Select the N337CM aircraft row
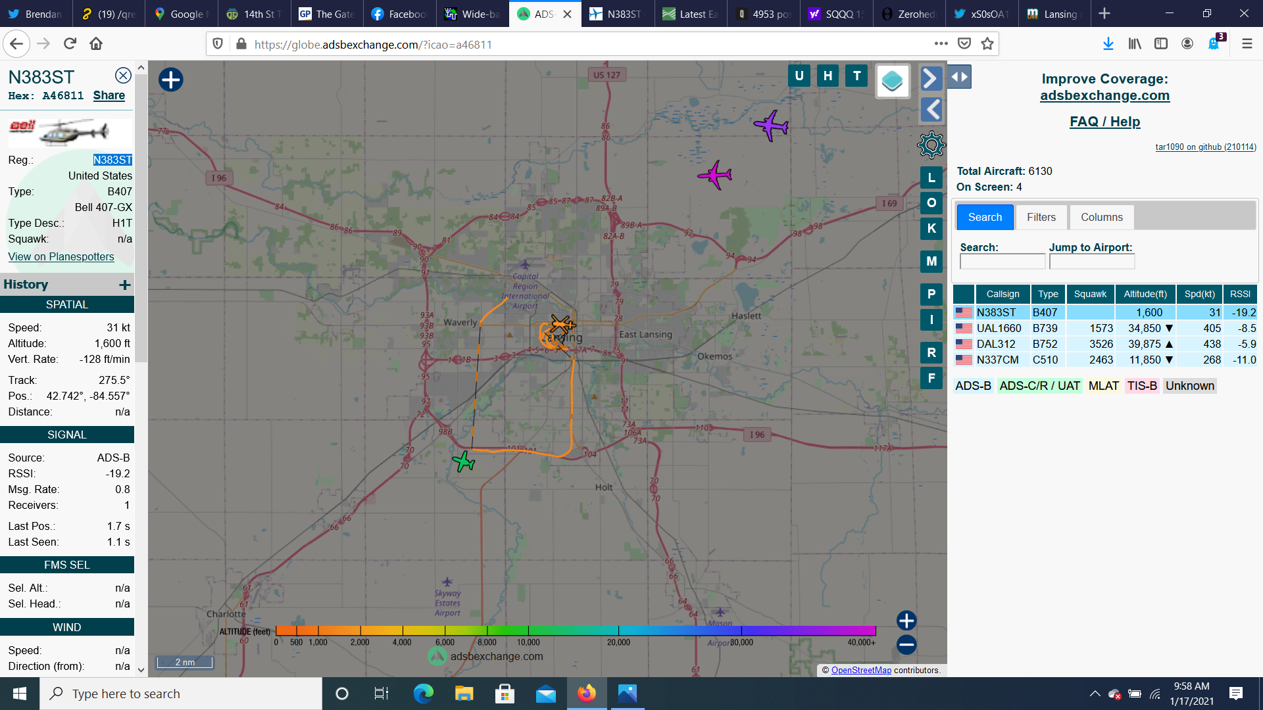 (1105, 360)
